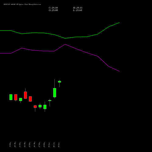Click the "22 May" date label

click(x=25, y=144)
